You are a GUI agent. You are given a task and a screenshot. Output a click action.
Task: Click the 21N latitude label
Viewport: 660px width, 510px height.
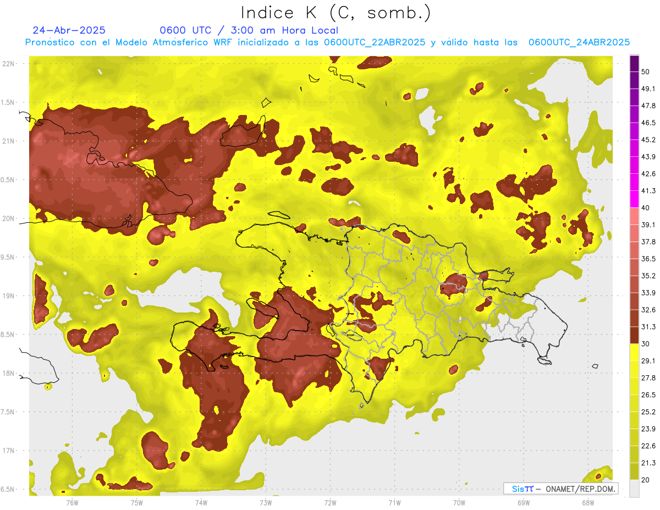point(8,141)
